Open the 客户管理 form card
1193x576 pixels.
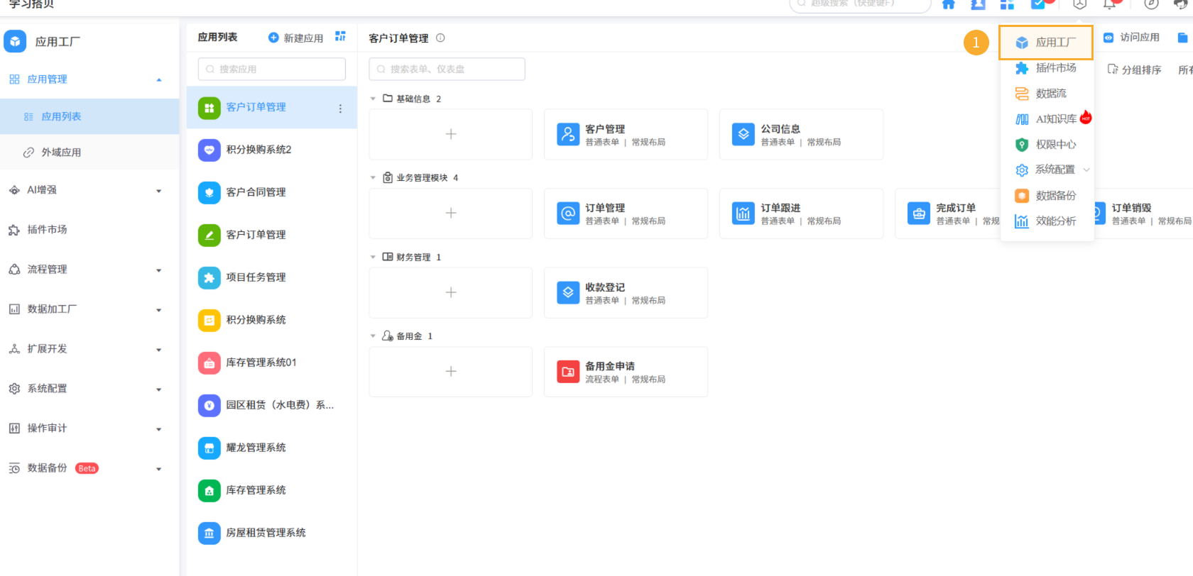click(626, 134)
